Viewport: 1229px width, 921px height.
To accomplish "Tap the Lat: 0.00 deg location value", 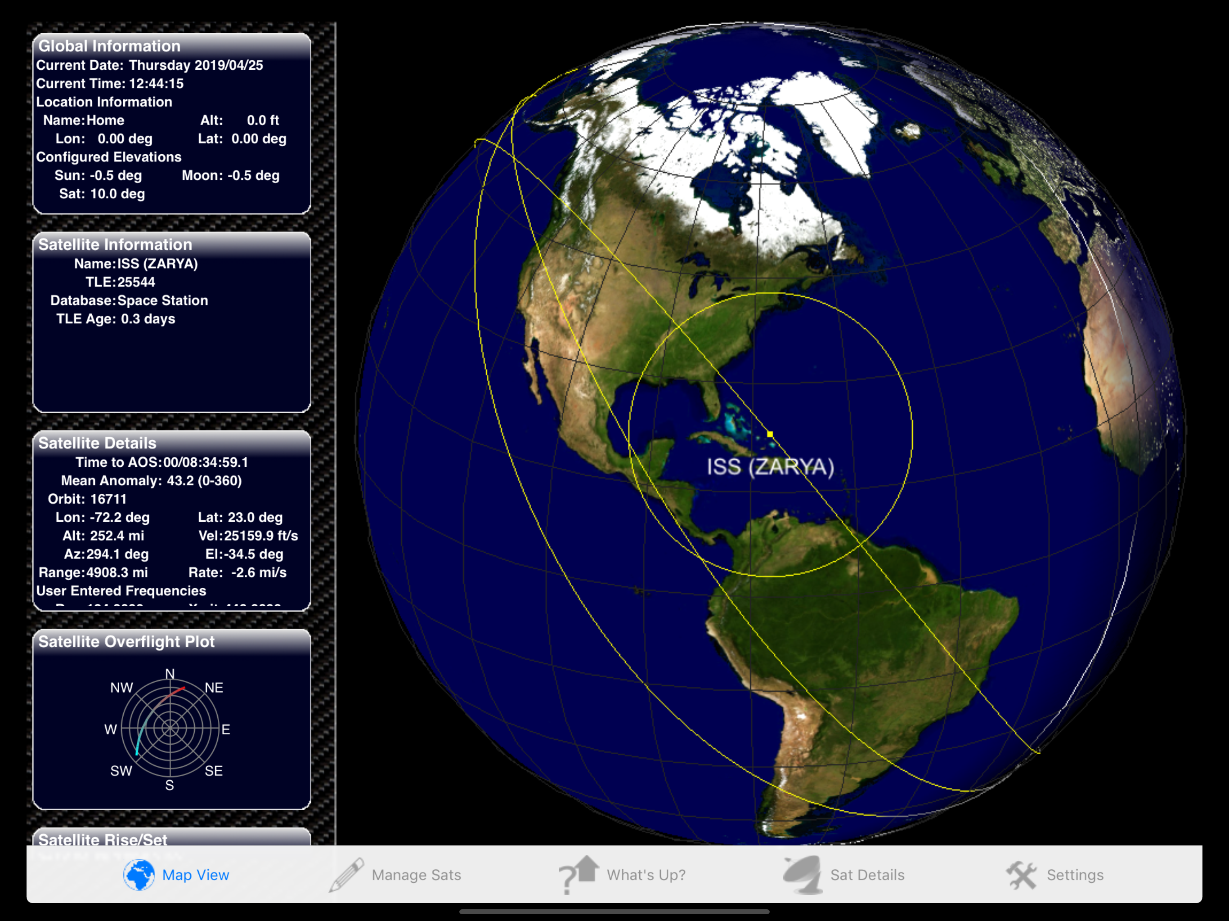I will (242, 139).
